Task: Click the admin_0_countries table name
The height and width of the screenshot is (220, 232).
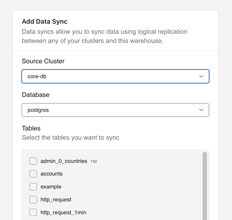Action: 64,161
